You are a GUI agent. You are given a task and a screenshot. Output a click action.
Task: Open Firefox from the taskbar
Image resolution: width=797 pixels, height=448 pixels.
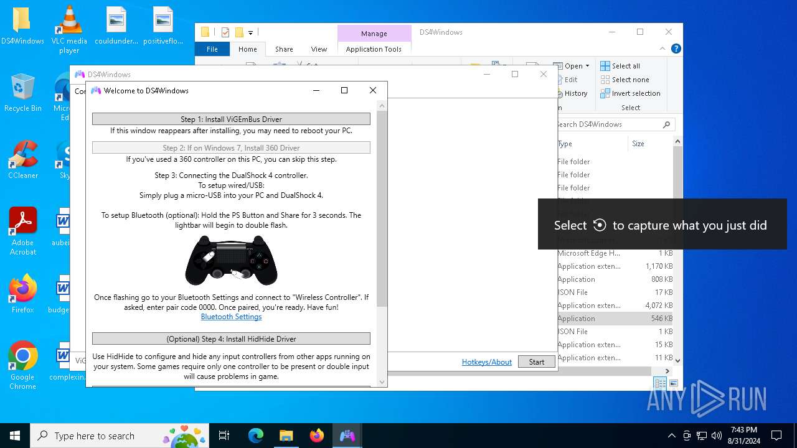316,436
